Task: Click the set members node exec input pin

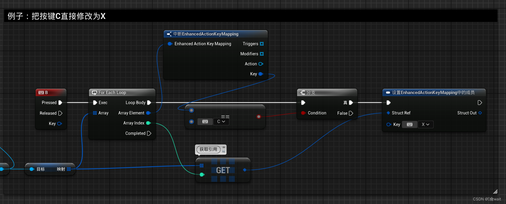Action: point(389,103)
